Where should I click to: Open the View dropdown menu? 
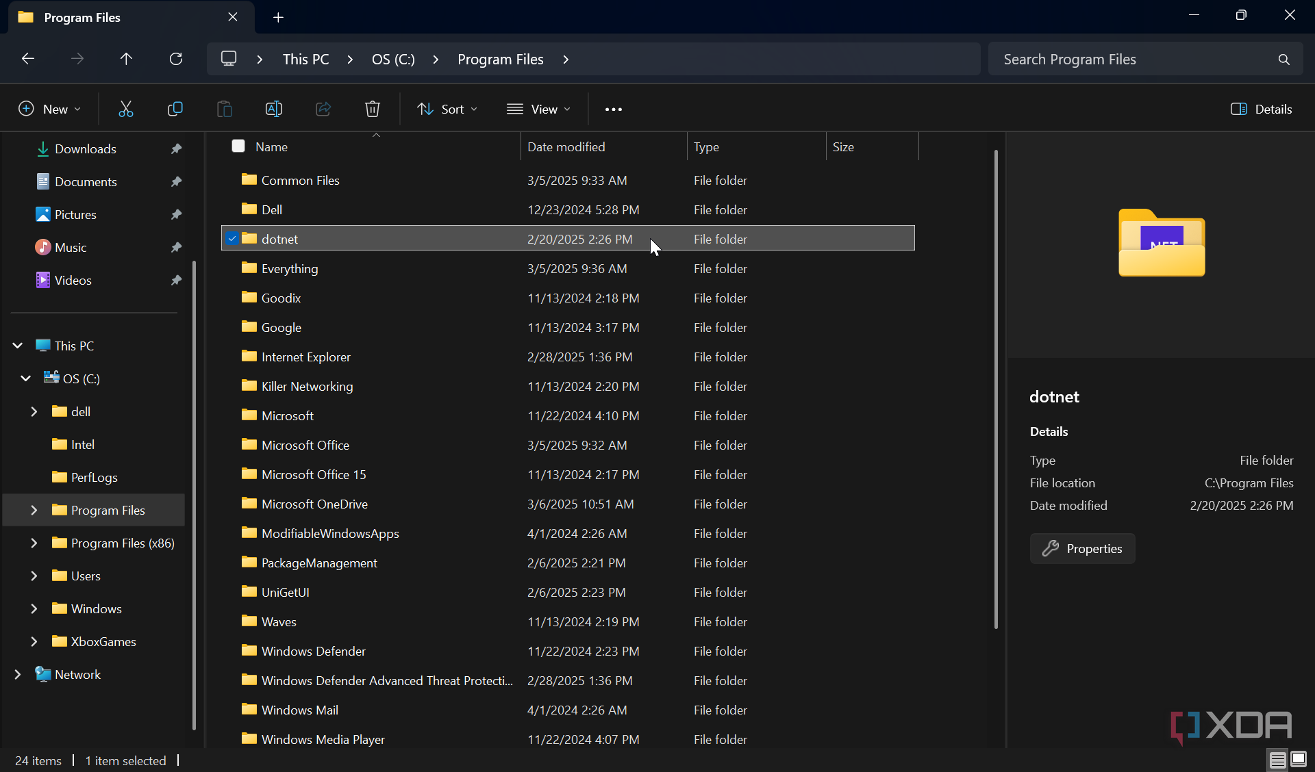pos(538,109)
